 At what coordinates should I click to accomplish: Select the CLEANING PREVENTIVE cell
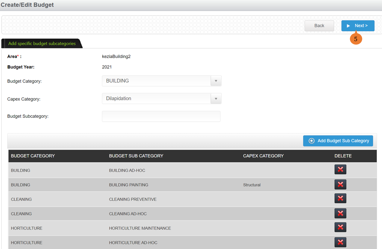tap(133, 199)
